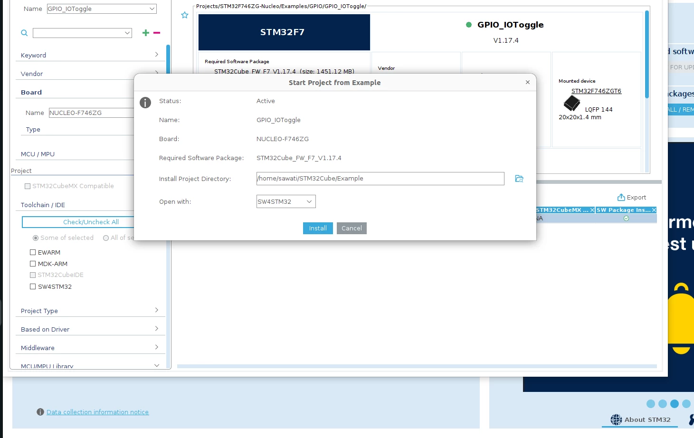Image resolution: width=694 pixels, height=438 pixels.
Task: Browse for install project directory folder icon
Action: [519, 179]
